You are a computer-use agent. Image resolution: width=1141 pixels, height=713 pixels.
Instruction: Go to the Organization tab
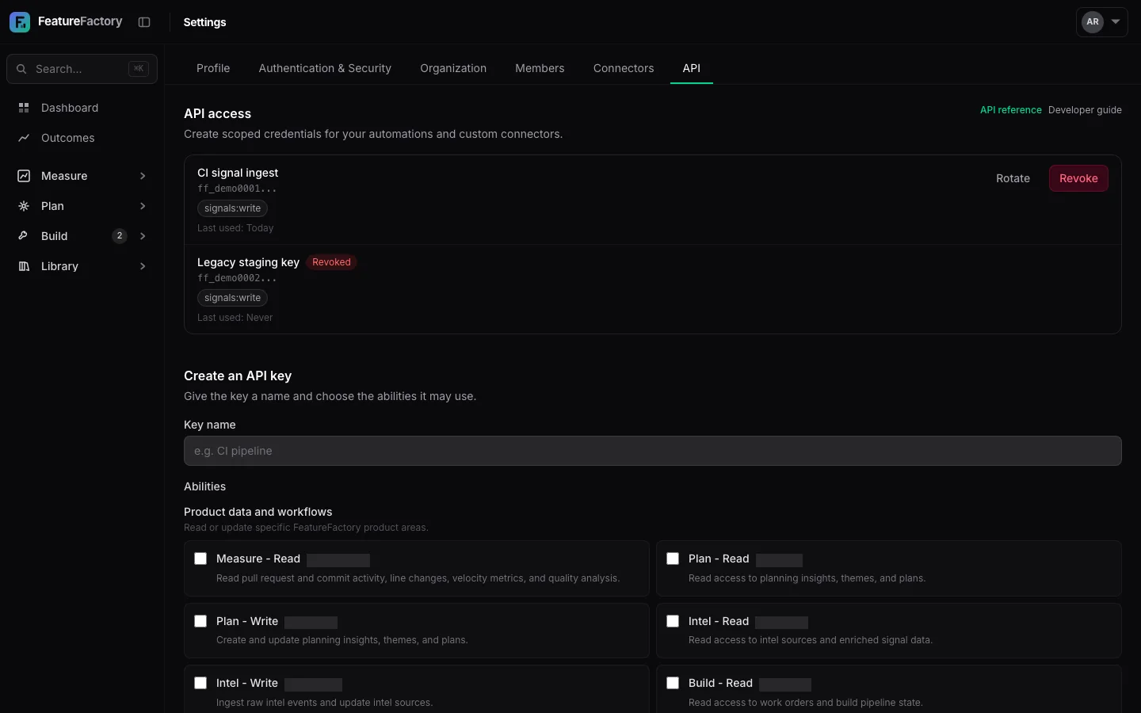pos(453,68)
